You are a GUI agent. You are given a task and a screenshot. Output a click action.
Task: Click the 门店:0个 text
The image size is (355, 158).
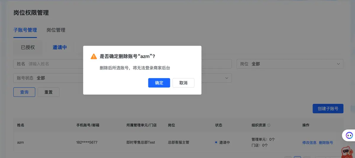click(x=260, y=145)
